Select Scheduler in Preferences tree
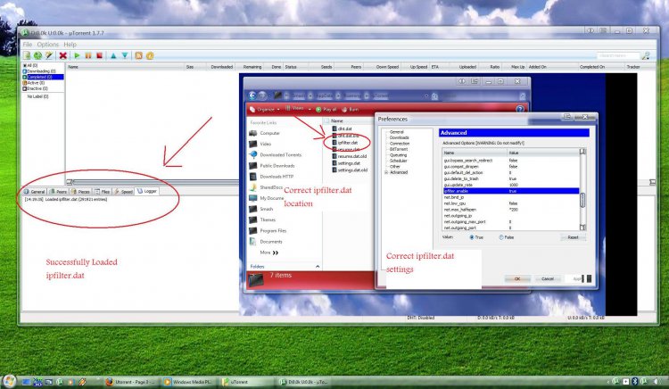Image resolution: width=669 pixels, height=389 pixels. (x=398, y=161)
